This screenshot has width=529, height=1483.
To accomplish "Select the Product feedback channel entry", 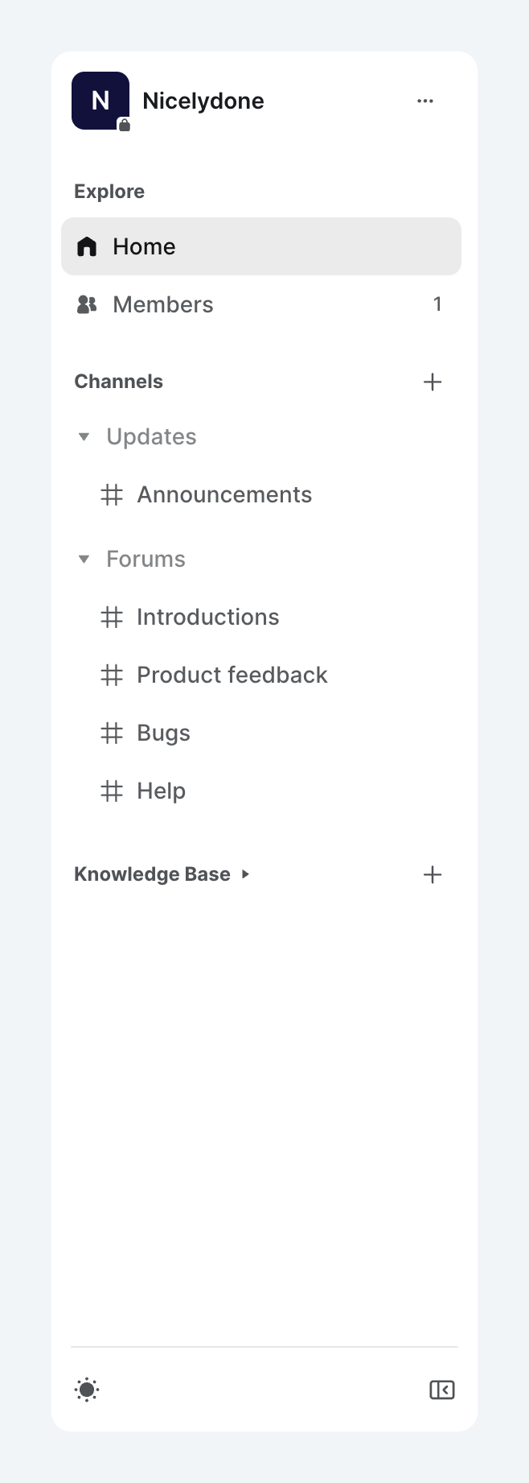I will [x=232, y=675].
